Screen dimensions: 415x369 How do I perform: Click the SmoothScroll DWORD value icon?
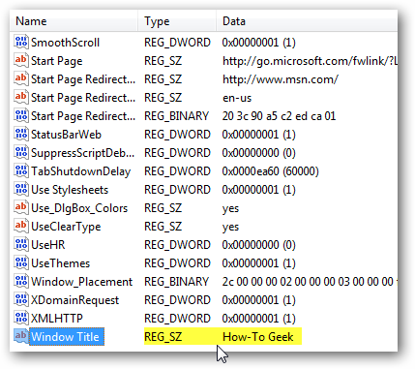(21, 43)
